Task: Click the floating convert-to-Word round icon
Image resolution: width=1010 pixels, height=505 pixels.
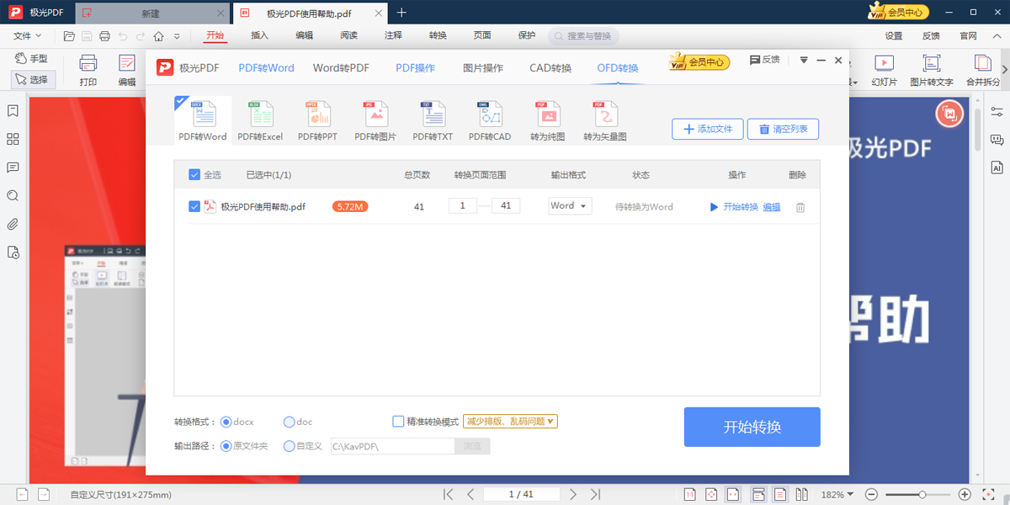Action: click(949, 114)
